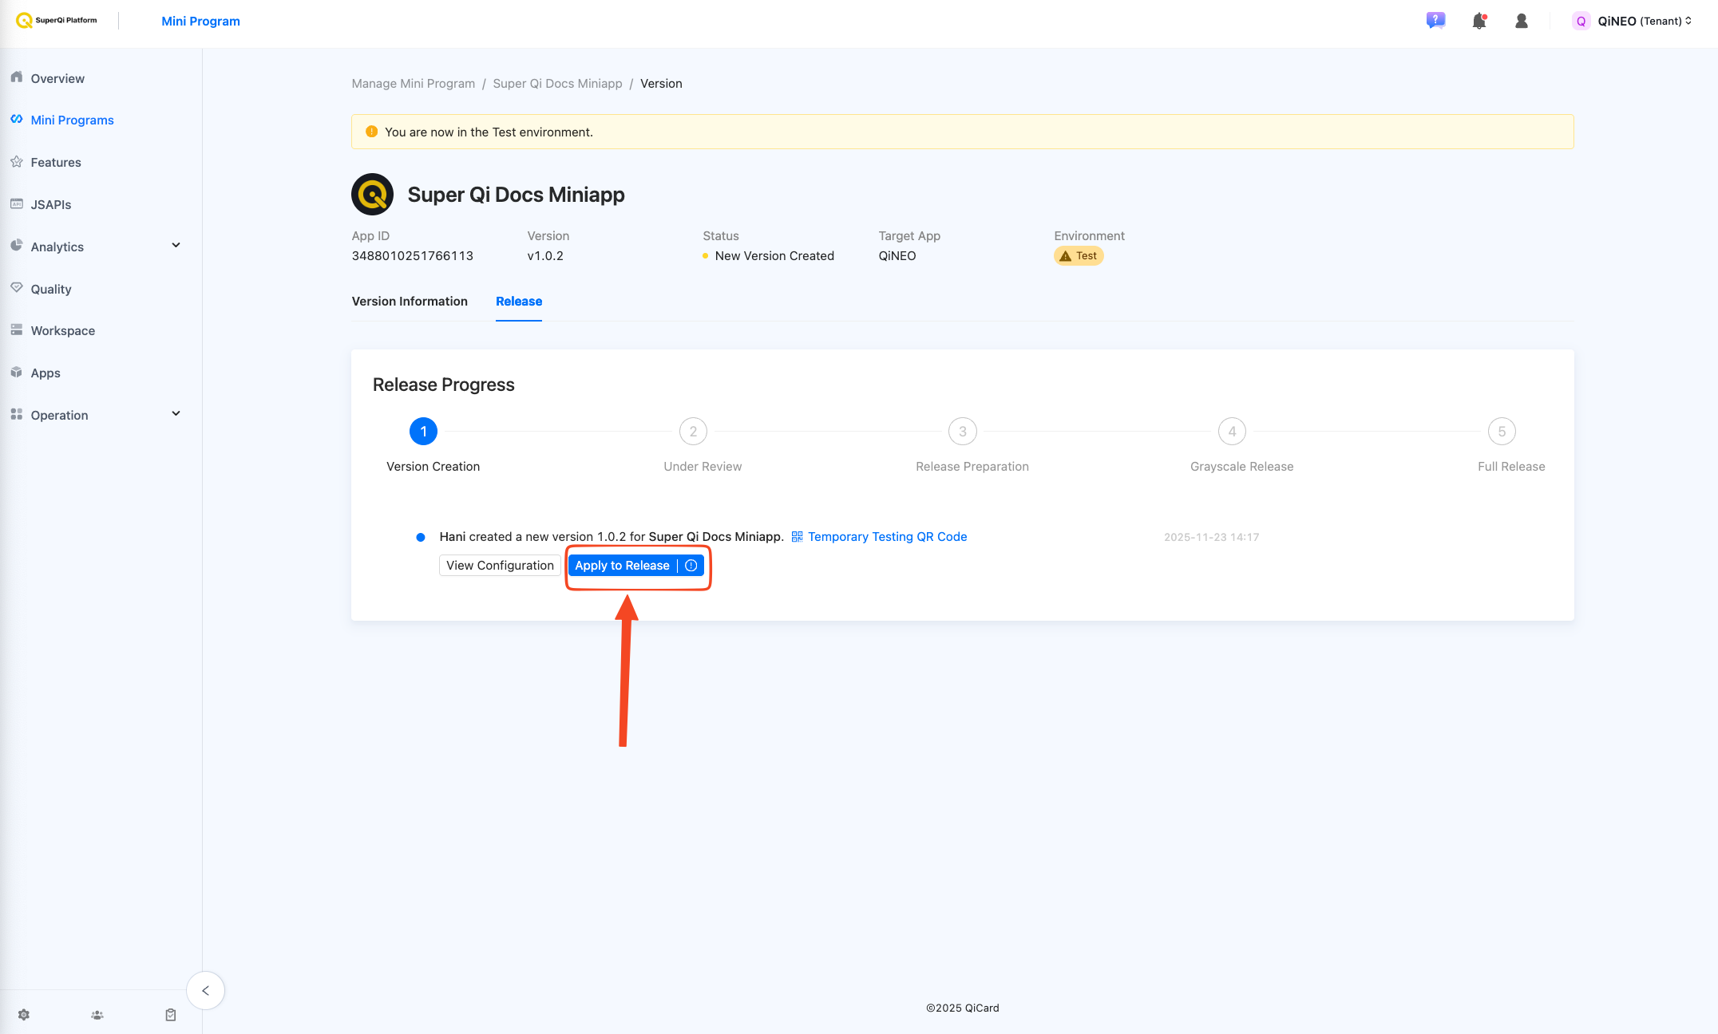The width and height of the screenshot is (1718, 1034).
Task: Expand the Analytics menu chevron
Action: point(176,246)
